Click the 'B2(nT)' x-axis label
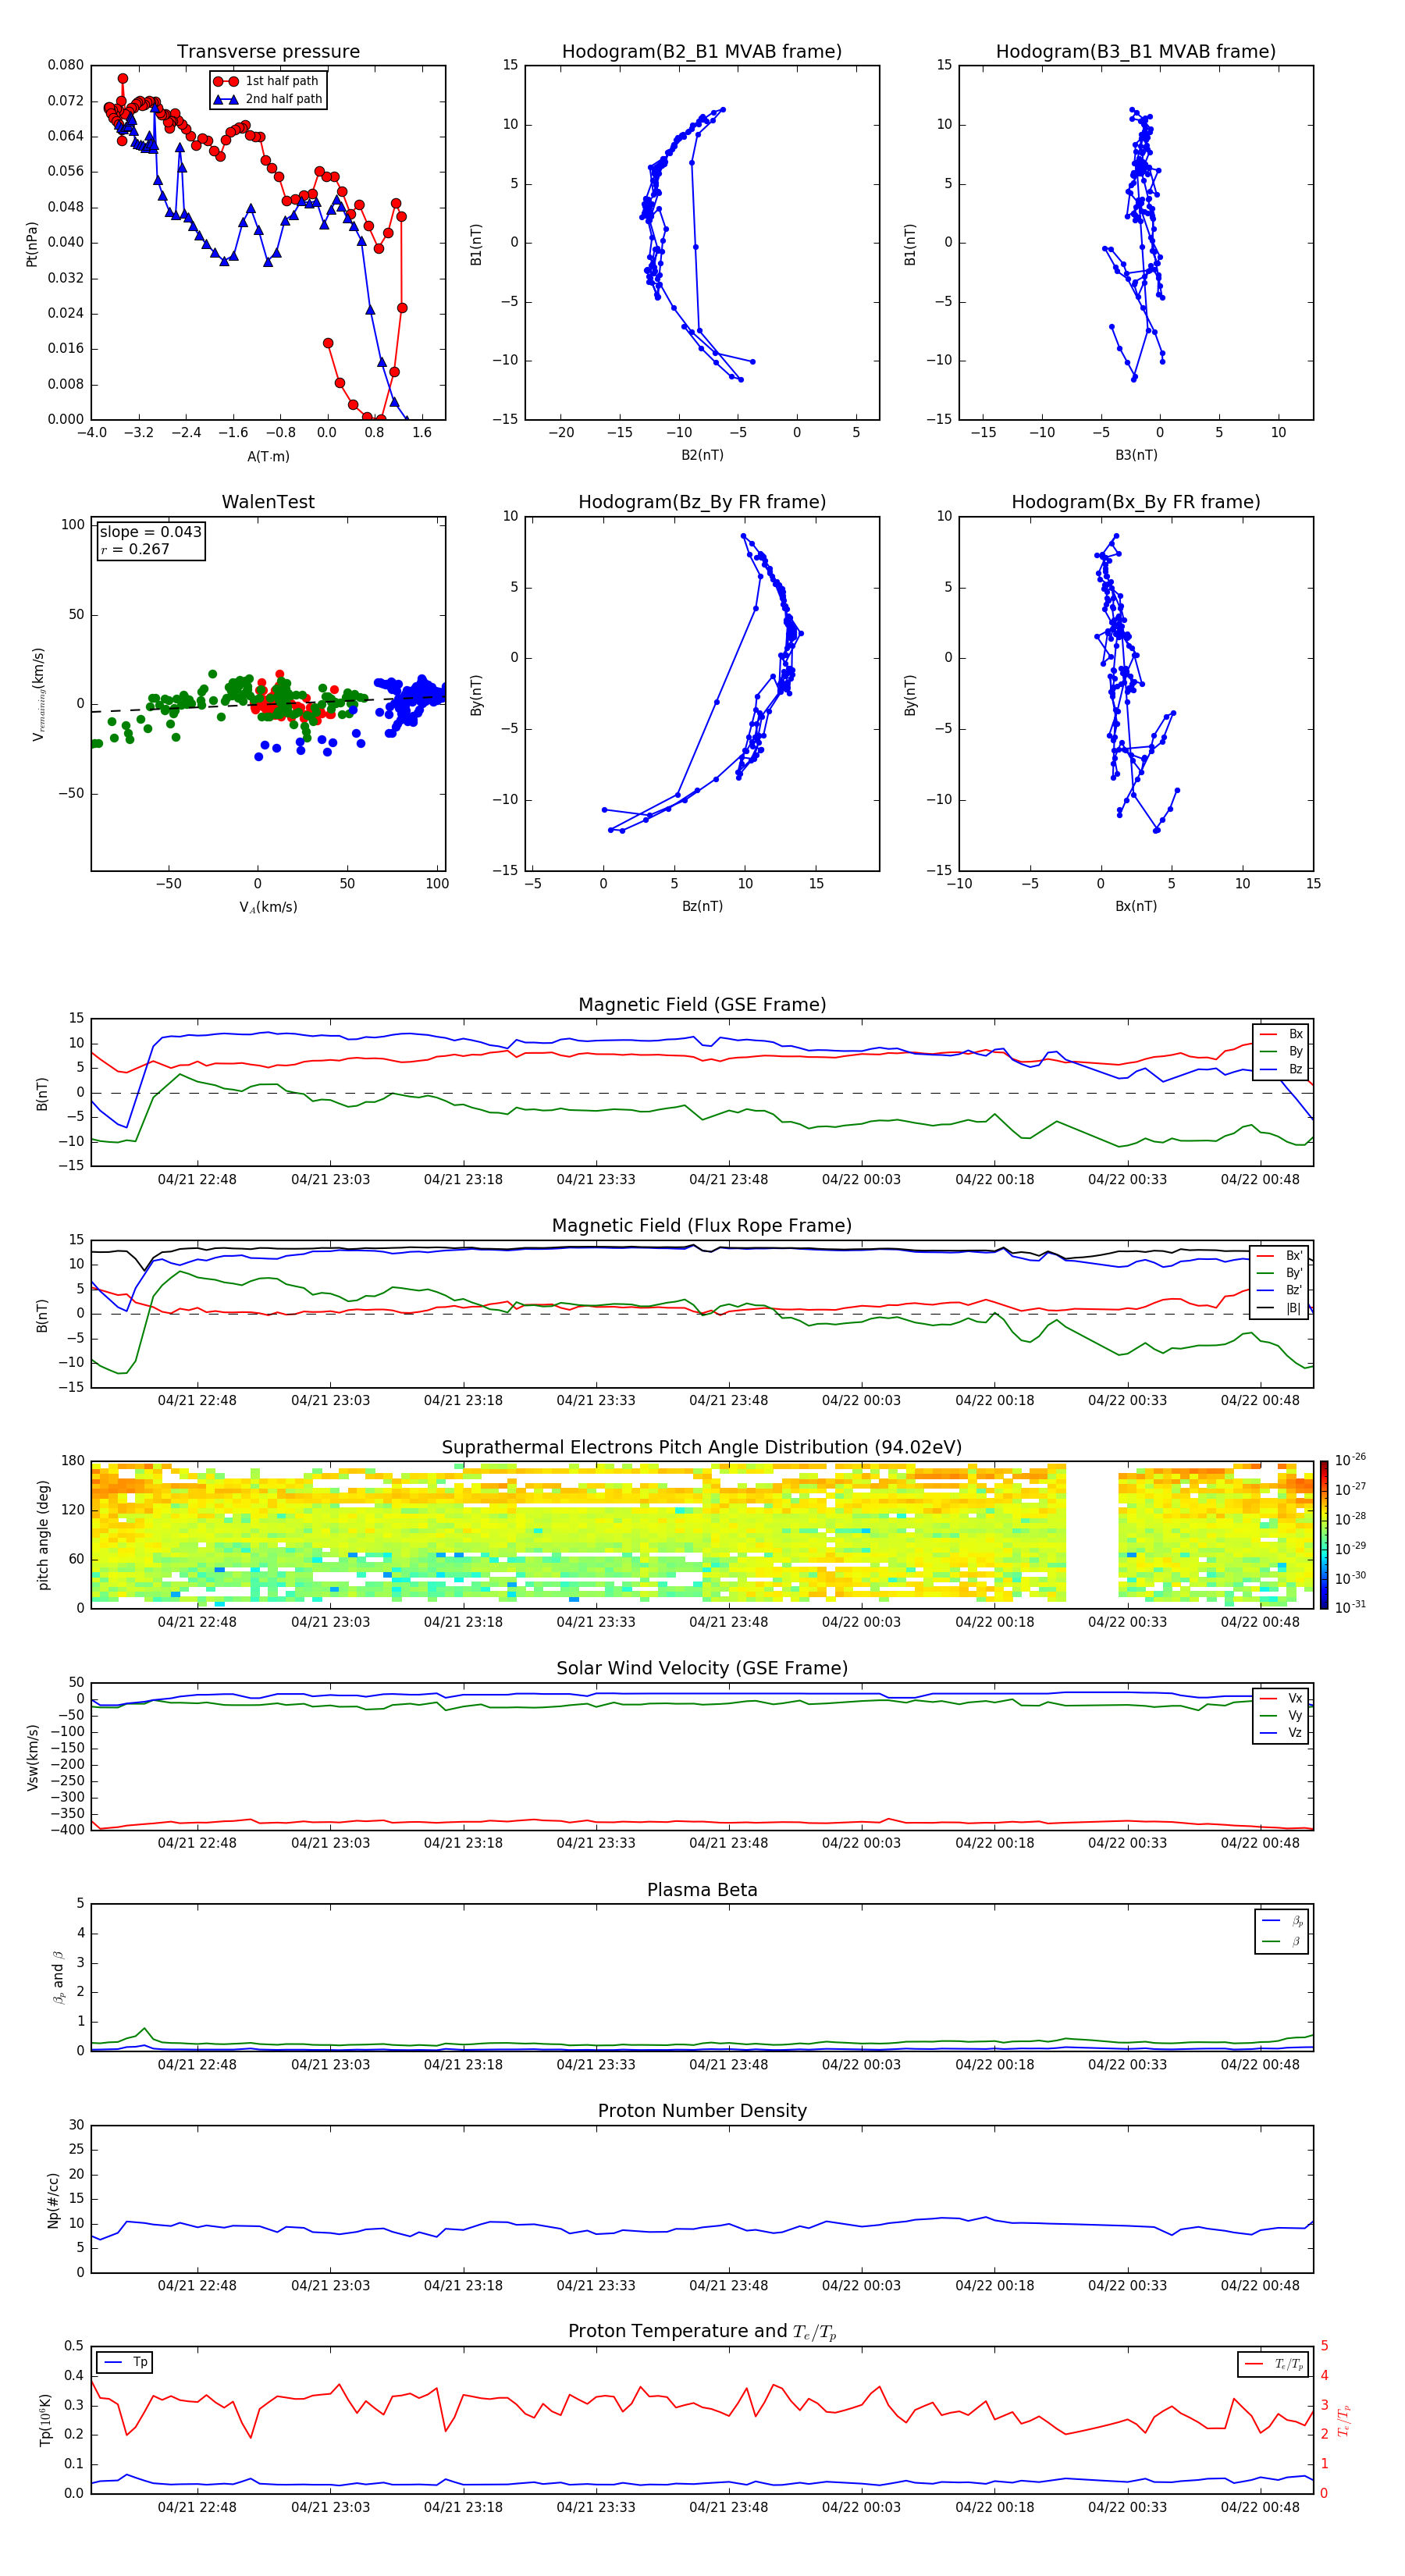 pyautogui.click(x=702, y=455)
